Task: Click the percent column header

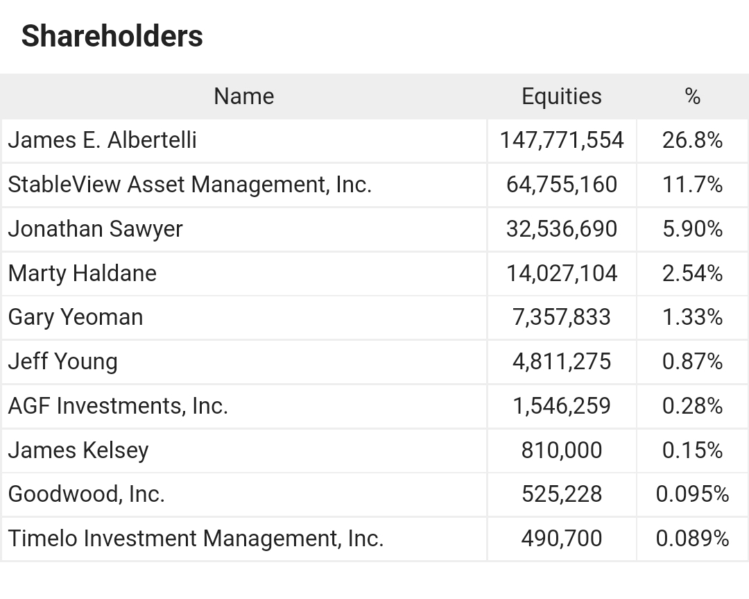Action: tap(692, 96)
